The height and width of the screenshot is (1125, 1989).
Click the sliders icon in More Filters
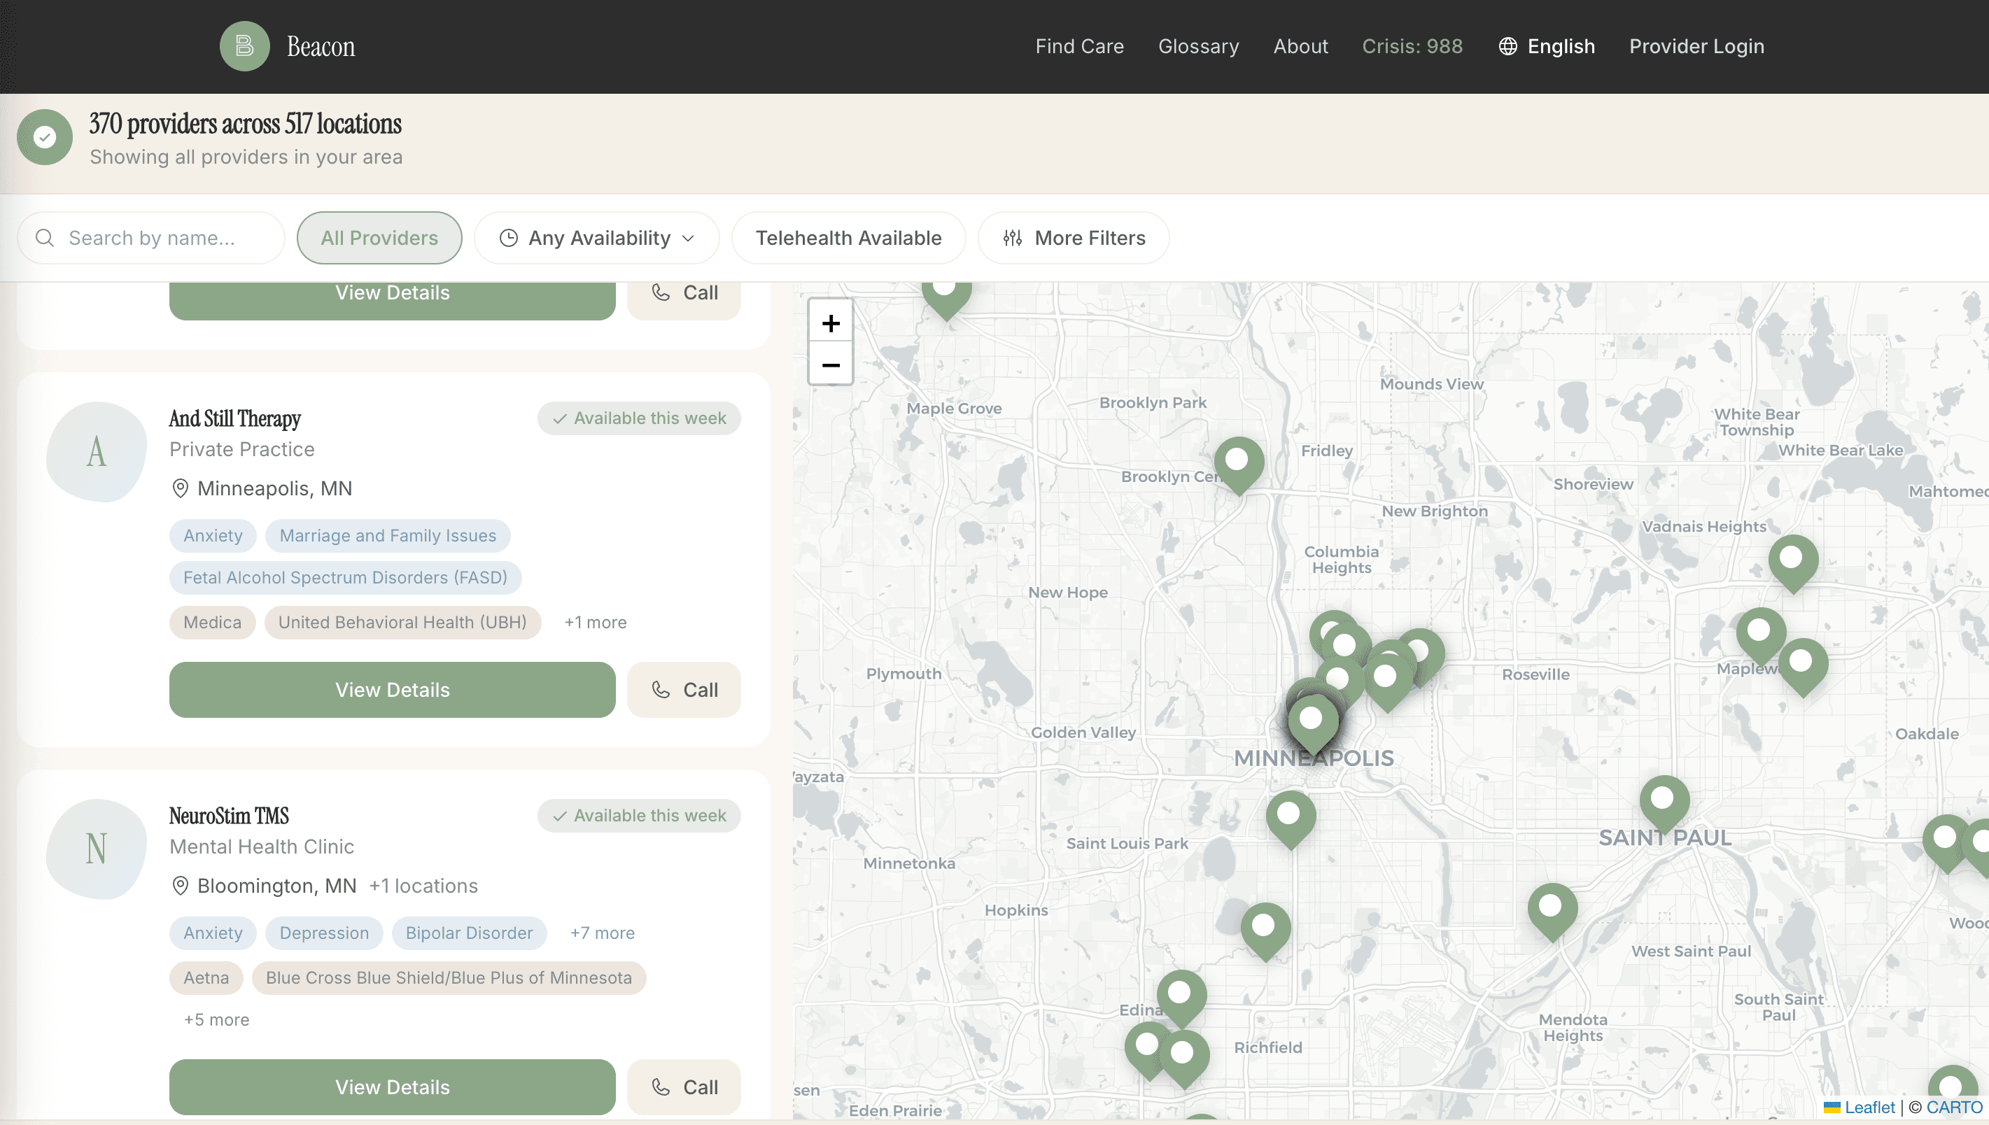coord(1012,238)
